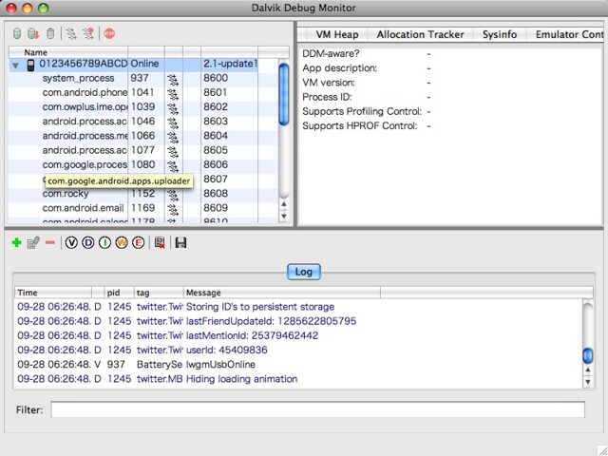This screenshot has width=608, height=456.
Task: Open the Emulator Control tab
Action: click(x=567, y=34)
